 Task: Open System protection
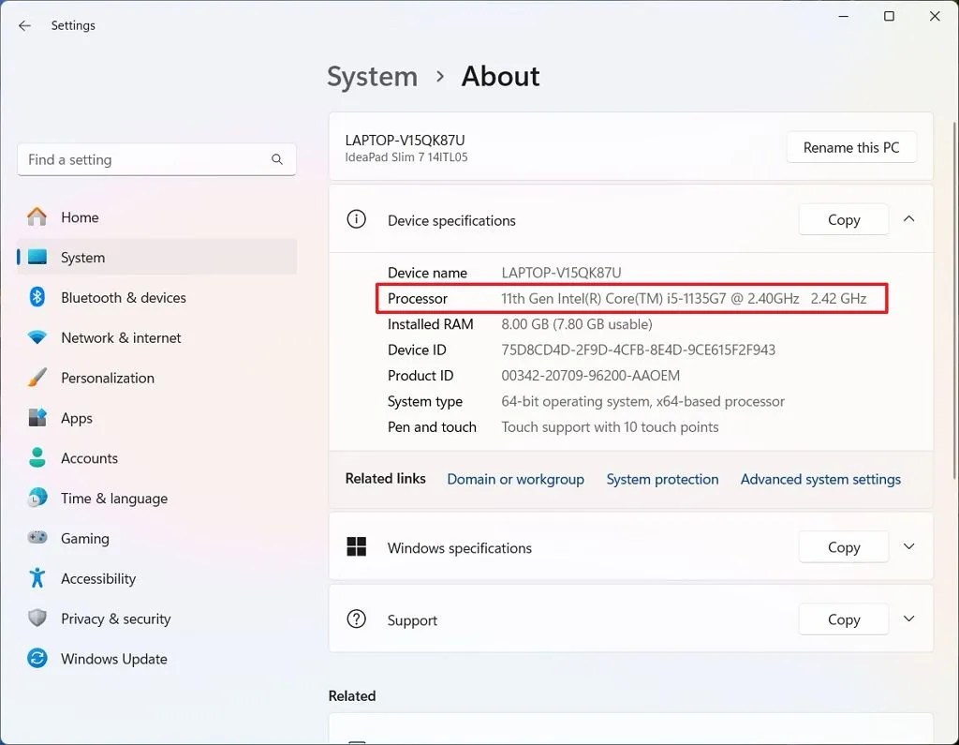point(662,479)
